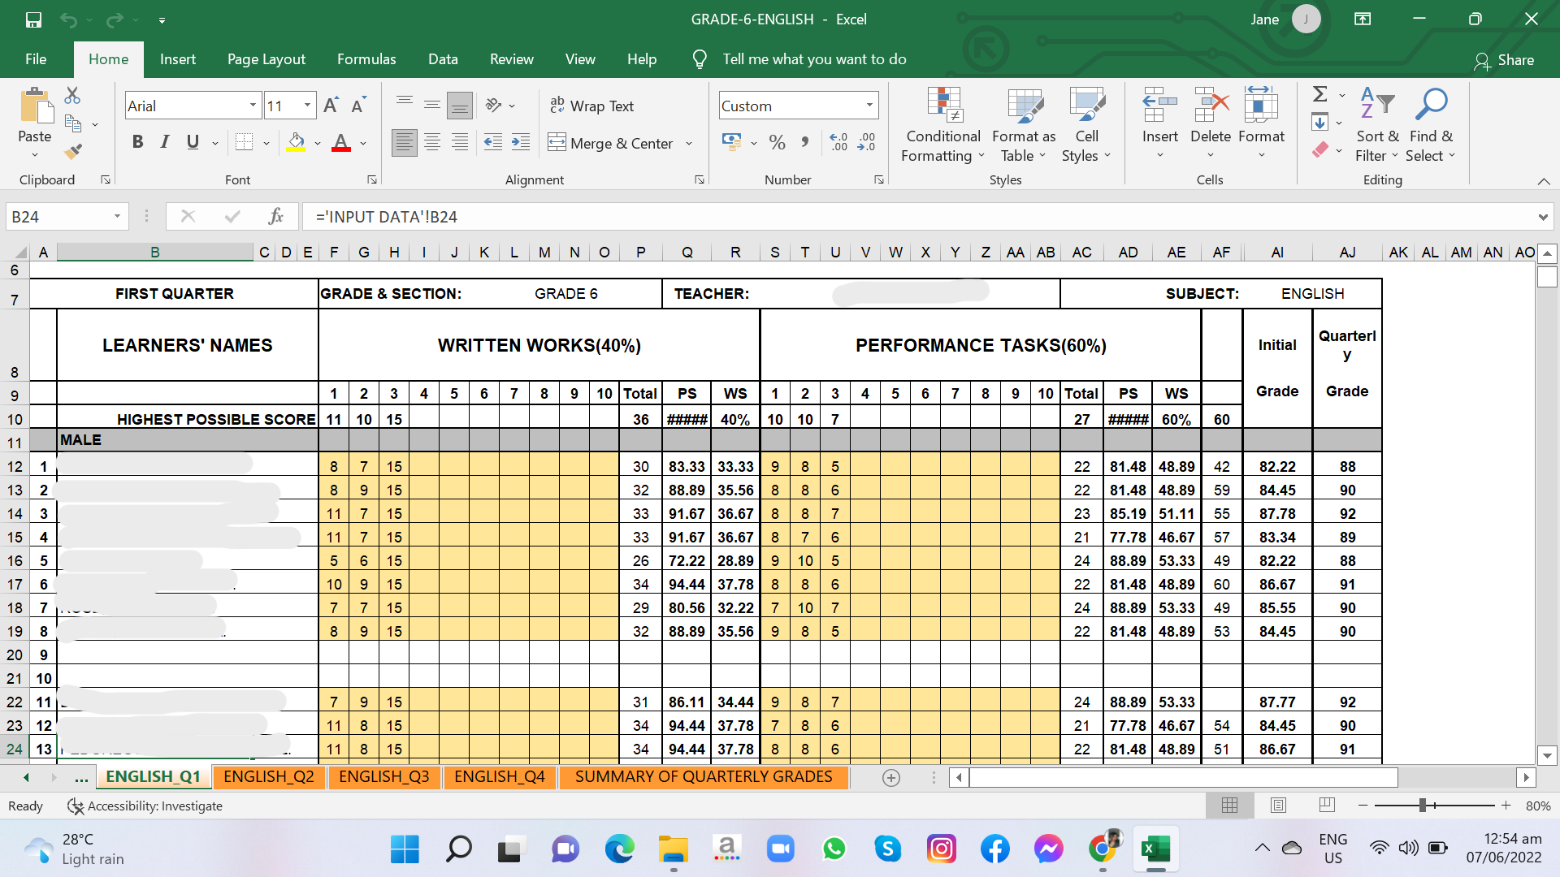Click the Cut scissors icon
The height and width of the screenshot is (877, 1560).
pyautogui.click(x=73, y=96)
